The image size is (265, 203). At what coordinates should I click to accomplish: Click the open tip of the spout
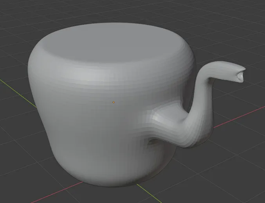pos(241,77)
